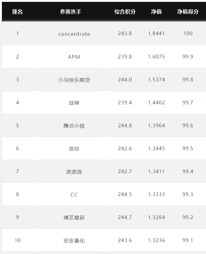Open contestant 博艺星研

click(74, 218)
